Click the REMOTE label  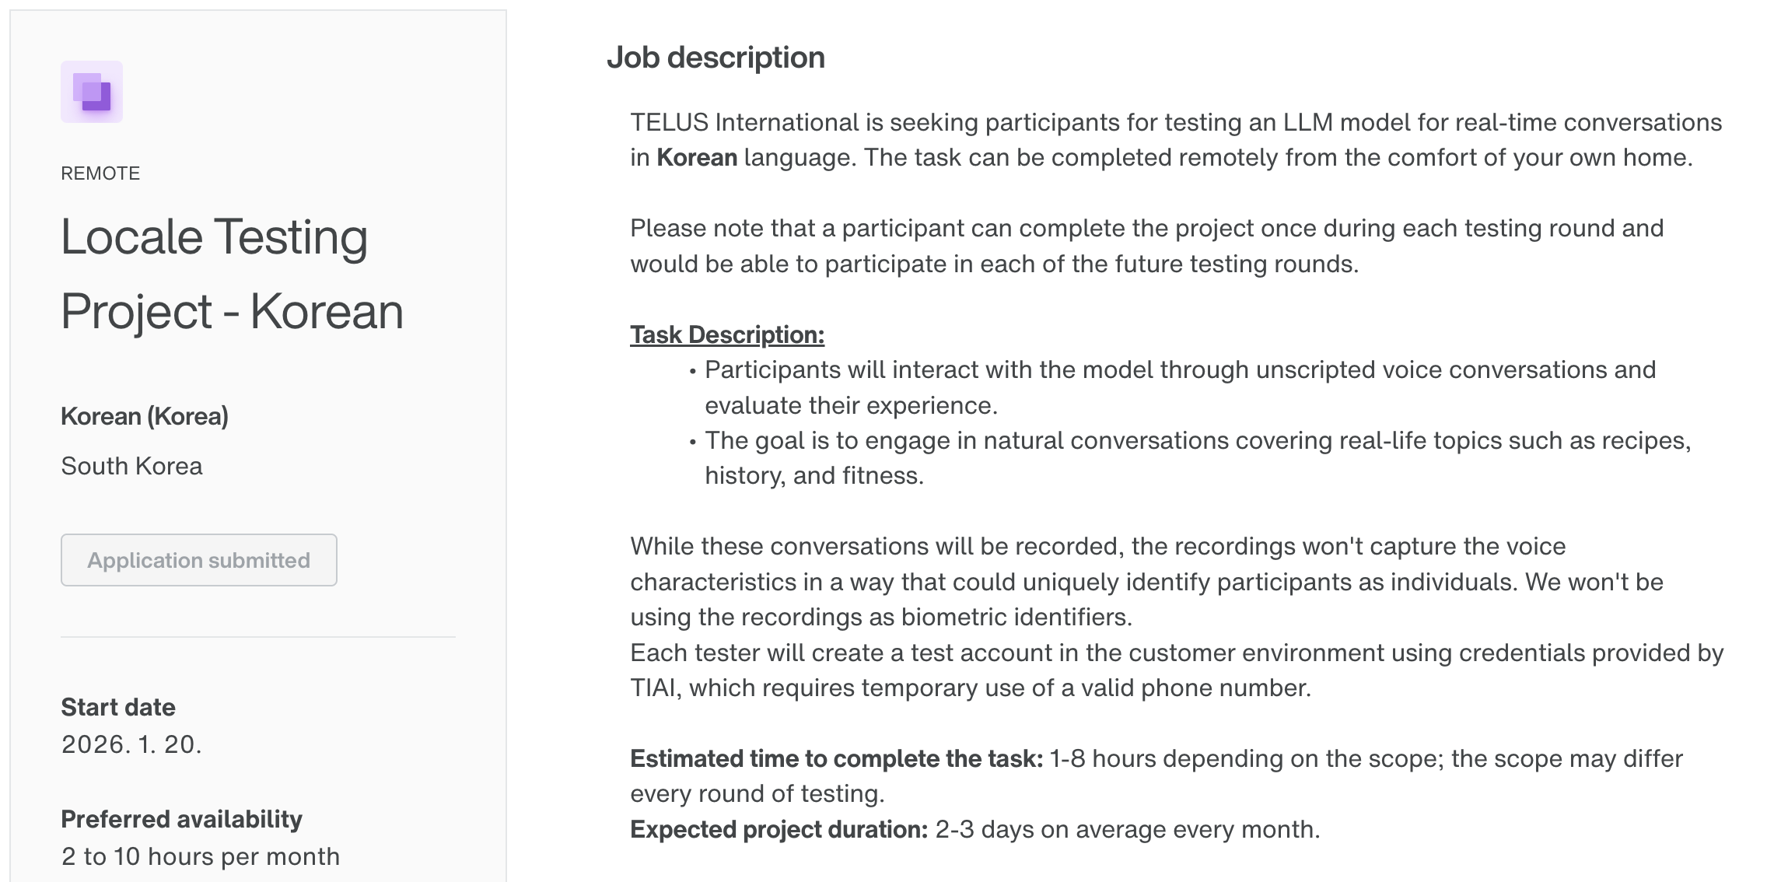[x=100, y=173]
